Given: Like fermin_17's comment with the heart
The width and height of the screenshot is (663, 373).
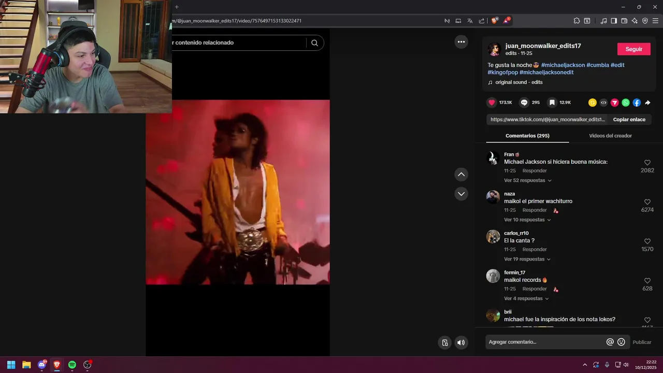Looking at the screenshot, I should pos(647,281).
